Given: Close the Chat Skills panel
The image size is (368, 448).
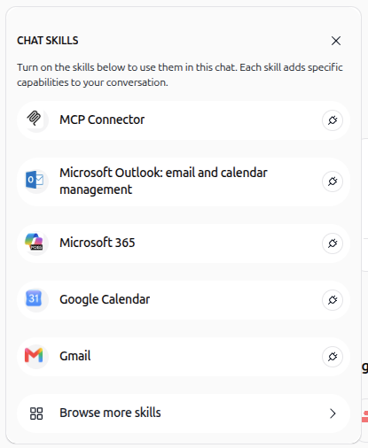Looking at the screenshot, I should tap(336, 41).
